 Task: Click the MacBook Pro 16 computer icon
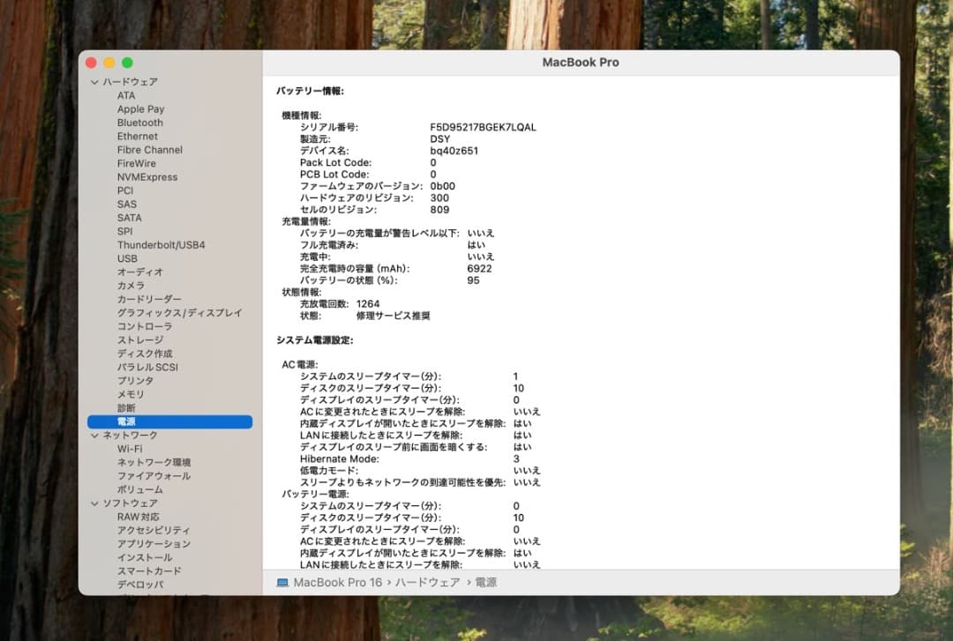coord(284,582)
